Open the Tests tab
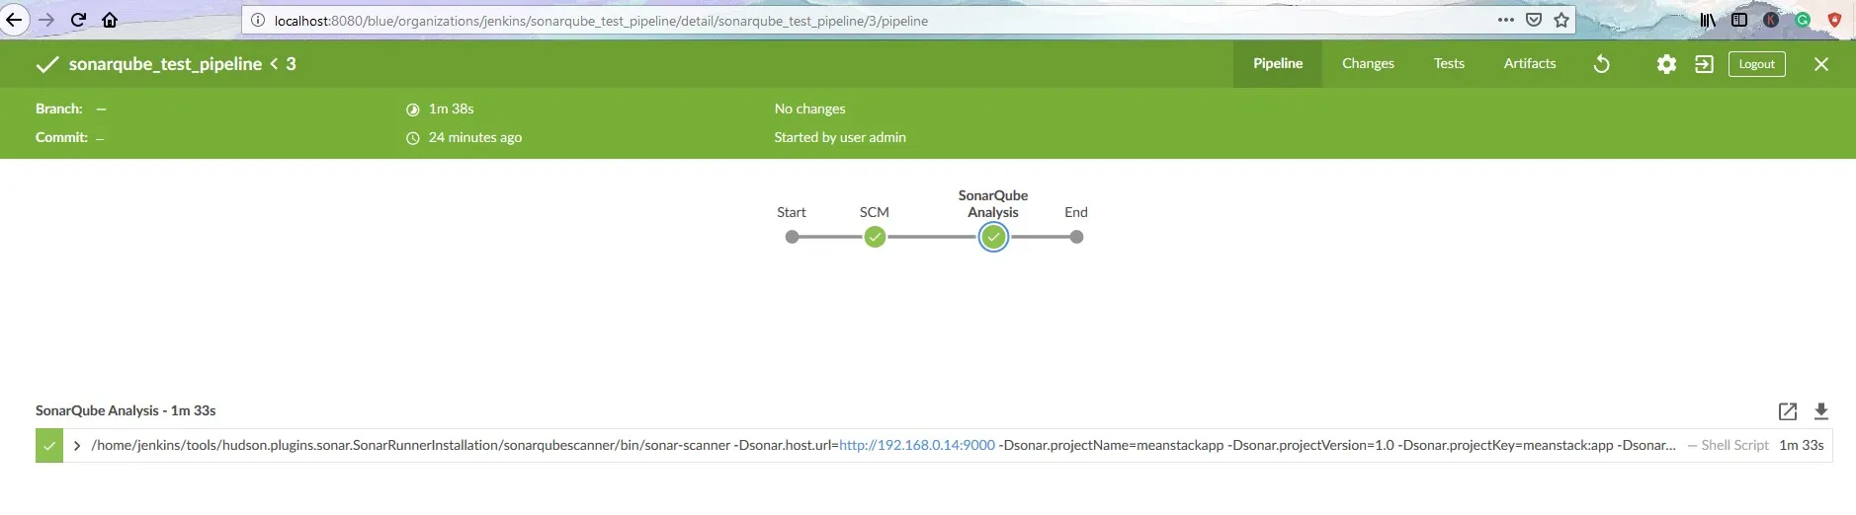 click(x=1449, y=63)
